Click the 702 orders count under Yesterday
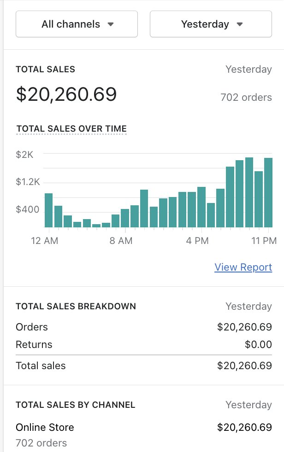The height and width of the screenshot is (452, 284). (x=246, y=98)
